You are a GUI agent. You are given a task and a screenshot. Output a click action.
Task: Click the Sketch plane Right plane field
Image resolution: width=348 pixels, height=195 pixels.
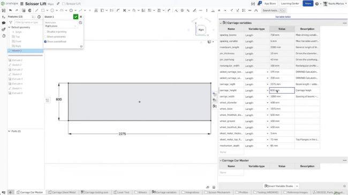click(60, 25)
